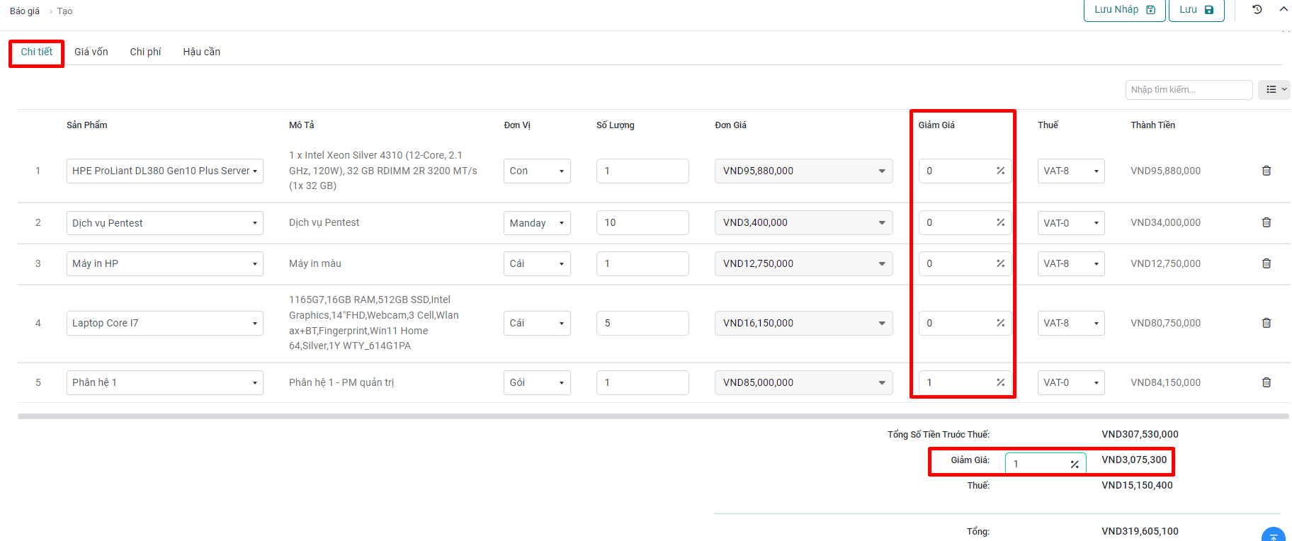Switch total Giảm Giá percent toggle
Screen dimensions: 1292x541
[x=1074, y=465]
